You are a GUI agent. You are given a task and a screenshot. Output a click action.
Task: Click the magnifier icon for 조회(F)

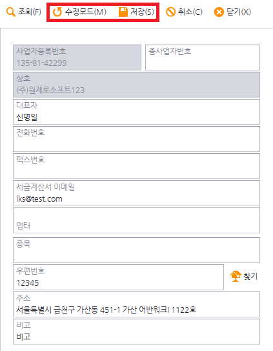[11, 12]
